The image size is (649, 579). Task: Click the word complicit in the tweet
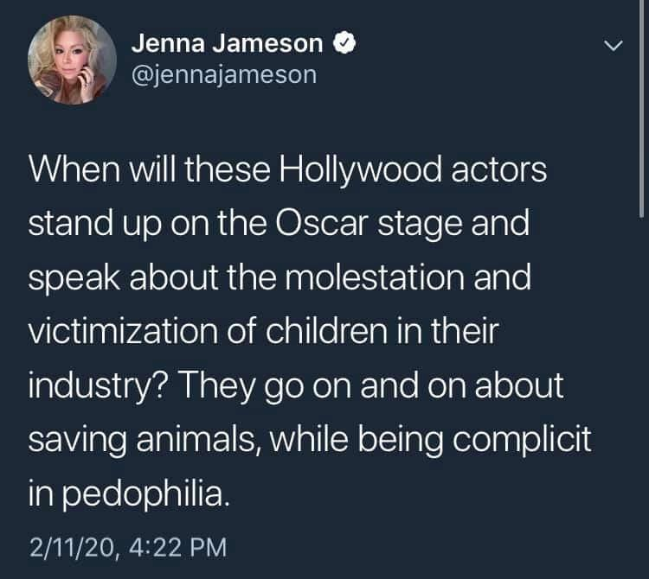click(522, 440)
